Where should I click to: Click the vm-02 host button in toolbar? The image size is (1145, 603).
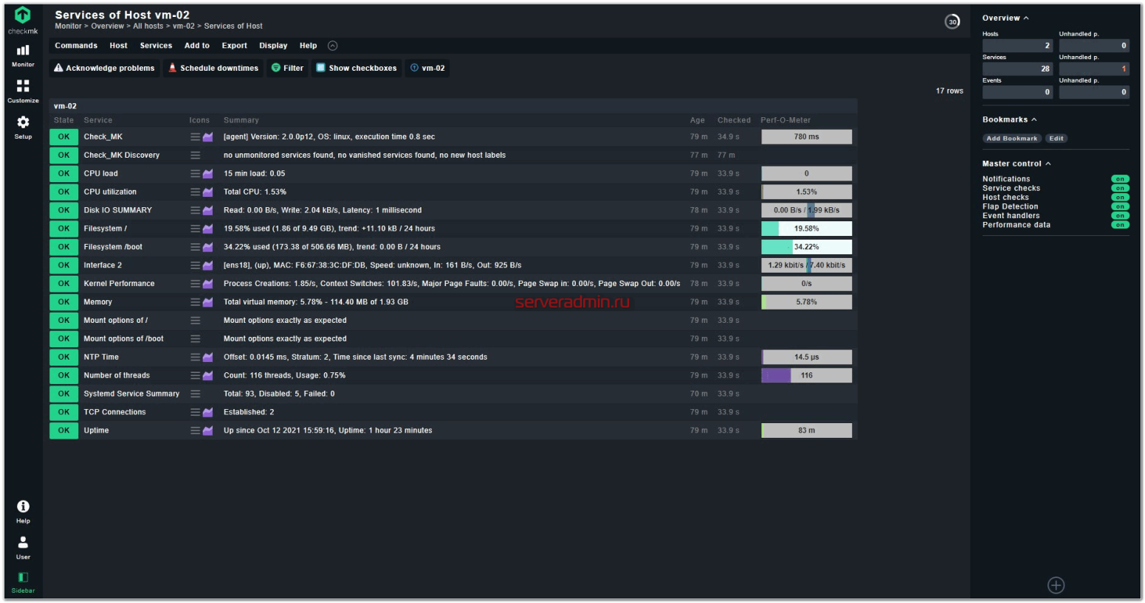[427, 69]
